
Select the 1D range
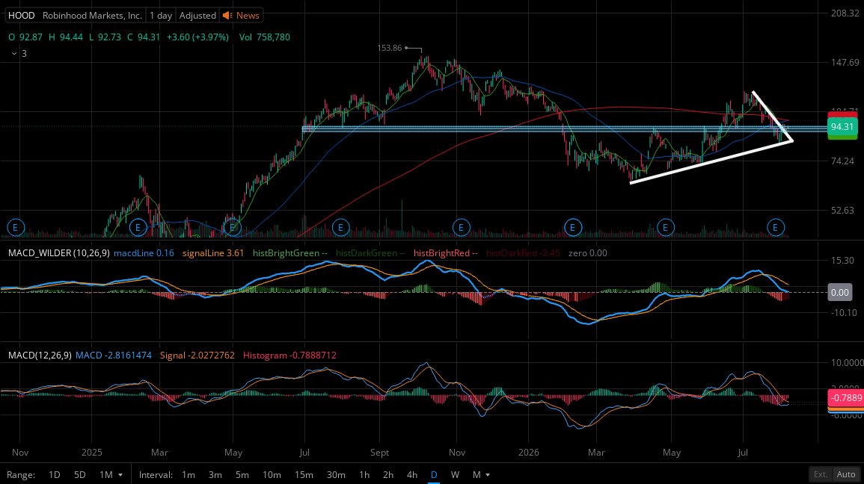[54, 474]
